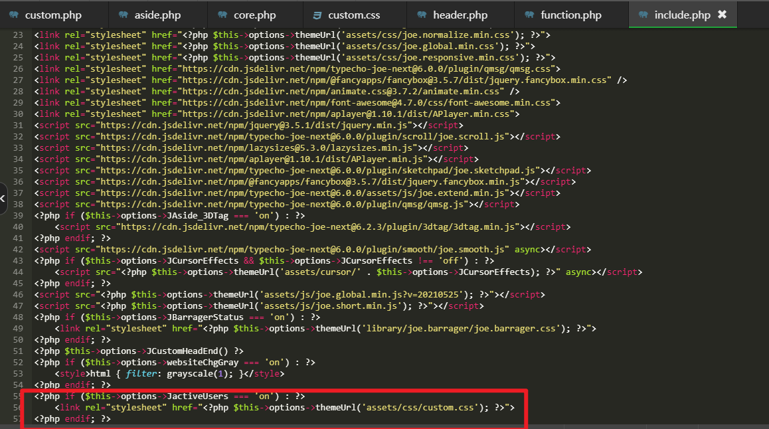Click line number 48 in gutter
This screenshot has width=769, height=429.
[18, 317]
